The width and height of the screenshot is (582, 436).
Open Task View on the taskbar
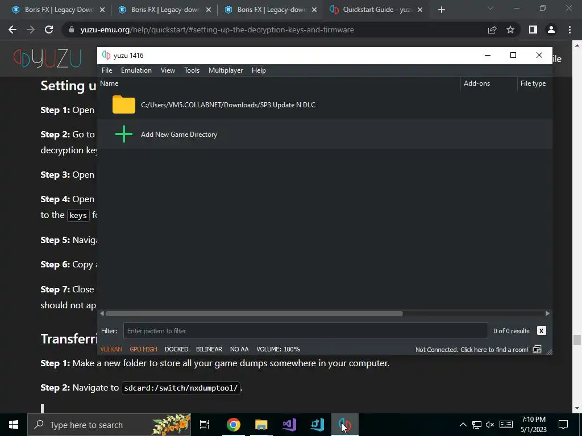click(205, 425)
